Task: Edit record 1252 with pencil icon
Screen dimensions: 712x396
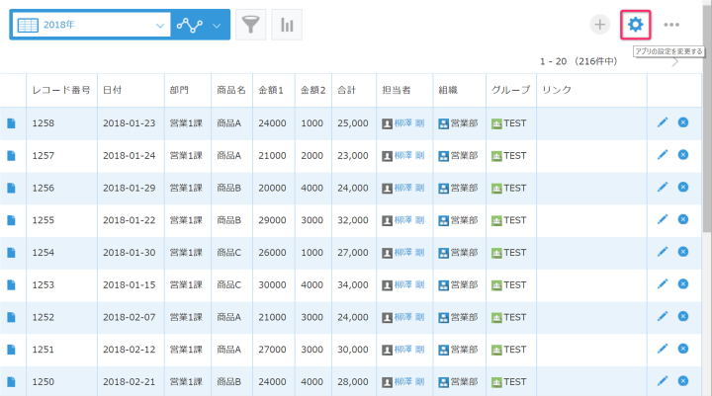Action: coord(663,317)
